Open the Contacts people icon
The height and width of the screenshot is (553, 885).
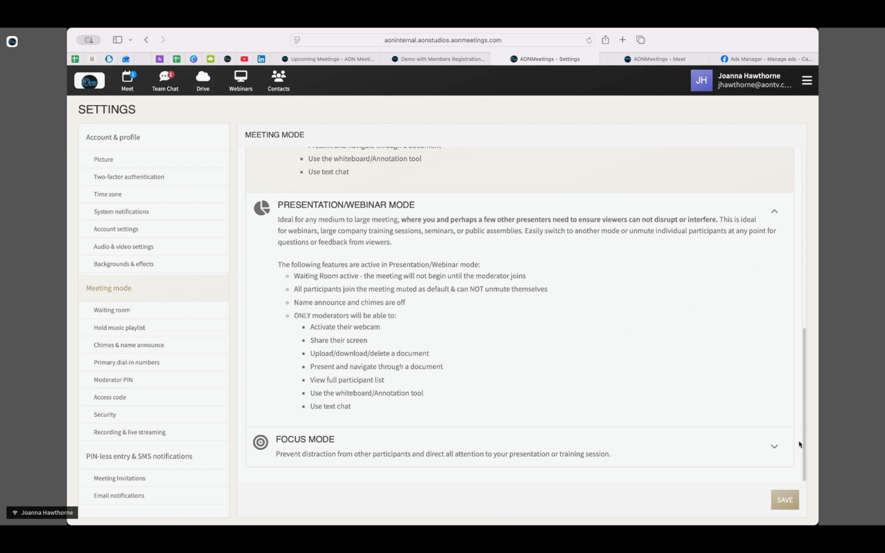(x=278, y=76)
